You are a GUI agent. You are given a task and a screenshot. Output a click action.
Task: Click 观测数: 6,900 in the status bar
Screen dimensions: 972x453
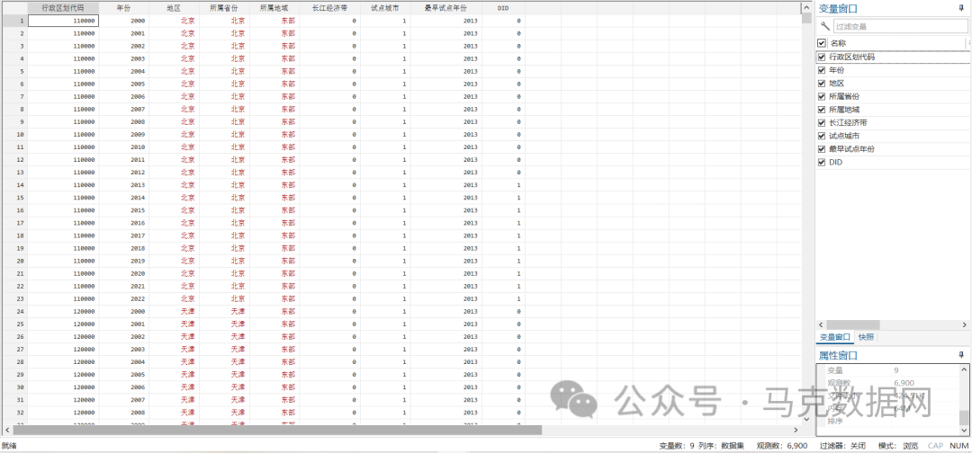[x=782, y=446]
